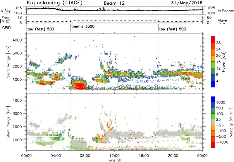Click the 12:00 time axis label

click(x=114, y=156)
